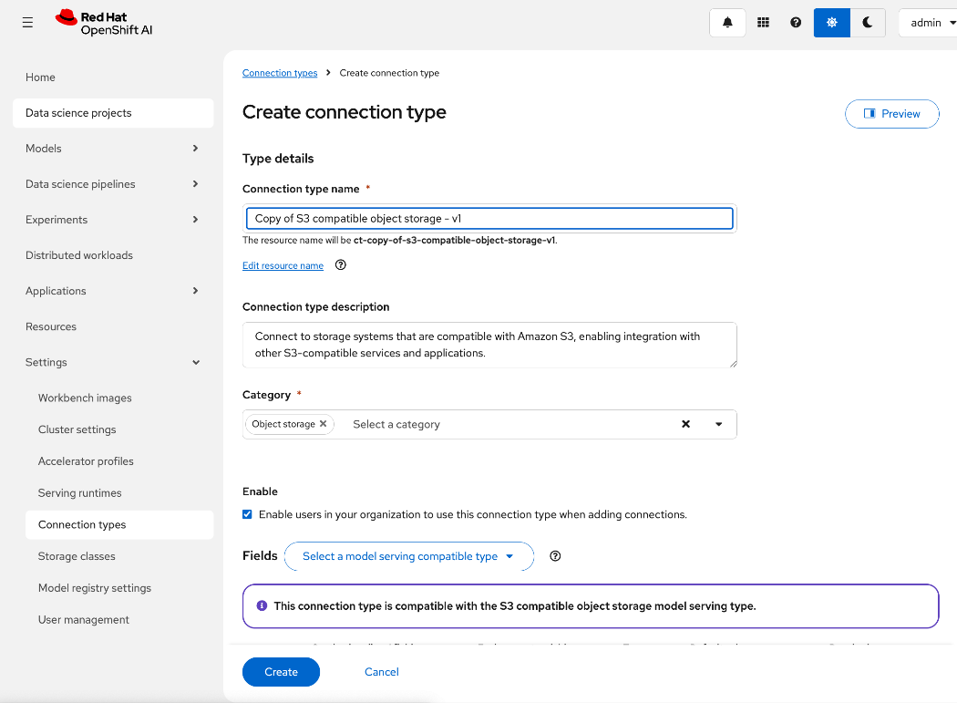This screenshot has height=703, width=957.
Task: Click the Red Hat OpenShift AI logo
Action: point(104,23)
